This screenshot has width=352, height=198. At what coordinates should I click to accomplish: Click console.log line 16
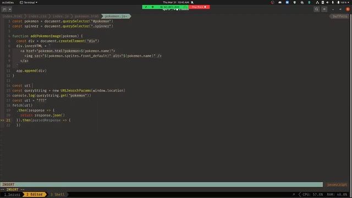pyautogui.click(x=52, y=95)
